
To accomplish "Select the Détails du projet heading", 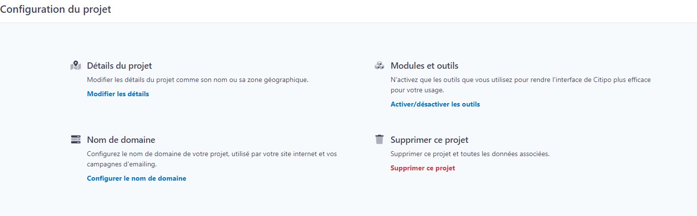I will 119,65.
